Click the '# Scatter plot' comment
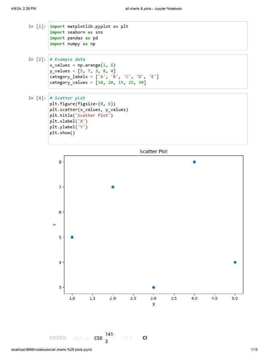269x358 pixels. click(x=68, y=98)
